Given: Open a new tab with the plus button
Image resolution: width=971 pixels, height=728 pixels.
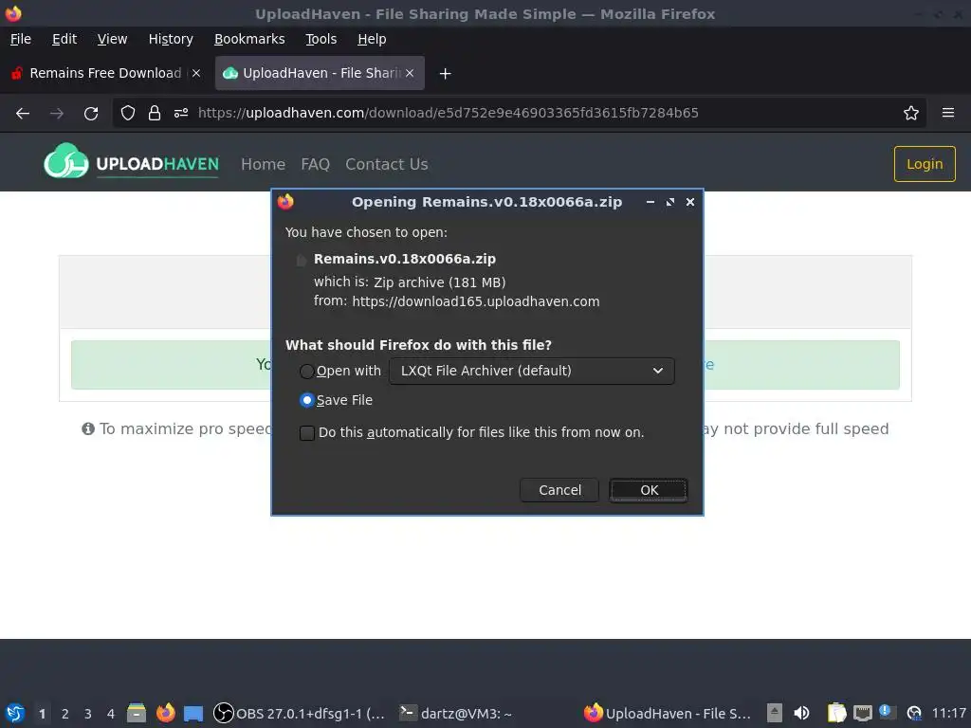Looking at the screenshot, I should point(445,74).
